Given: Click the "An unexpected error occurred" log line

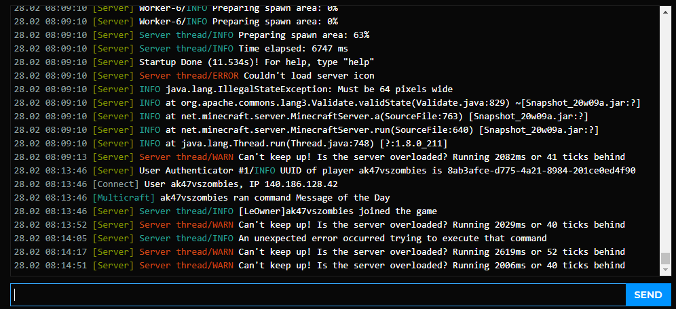Looking at the screenshot, I should (392, 238).
